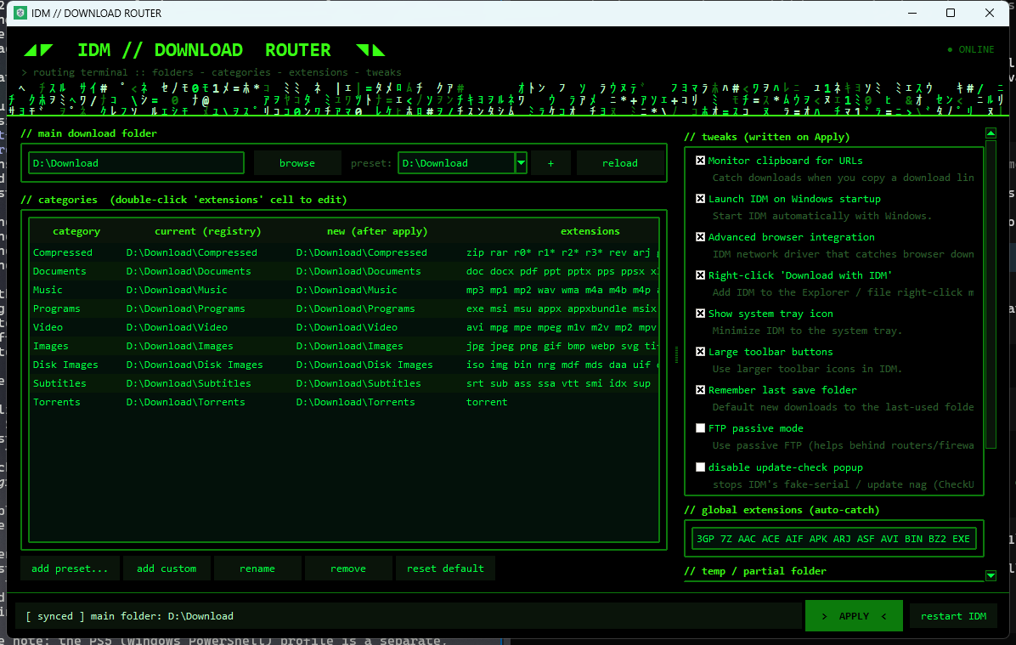Click the tweaks panel scroll-down arrow
Screen dimensions: 1016x645
click(991, 575)
